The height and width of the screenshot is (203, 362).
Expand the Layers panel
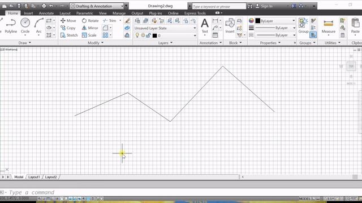tap(165, 43)
